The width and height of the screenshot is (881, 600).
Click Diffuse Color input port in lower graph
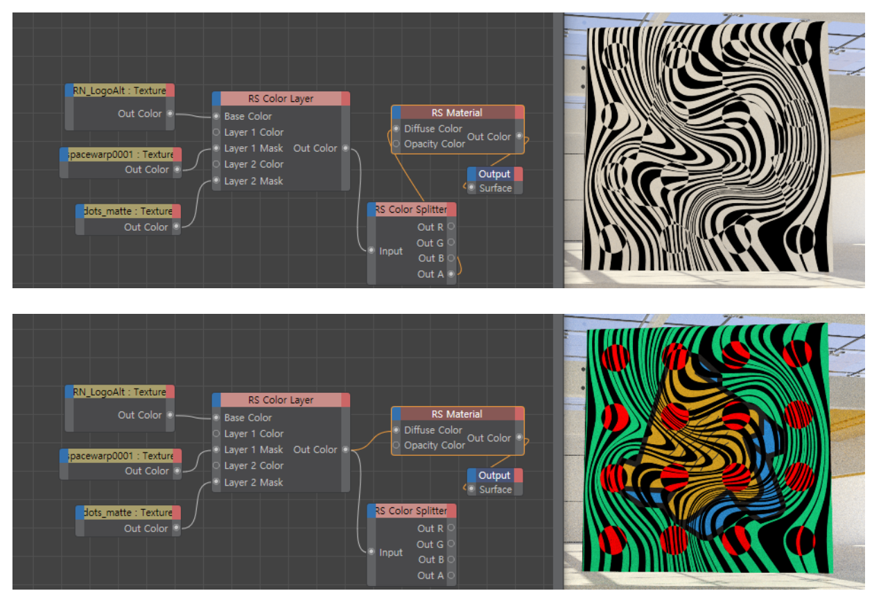pyautogui.click(x=396, y=430)
